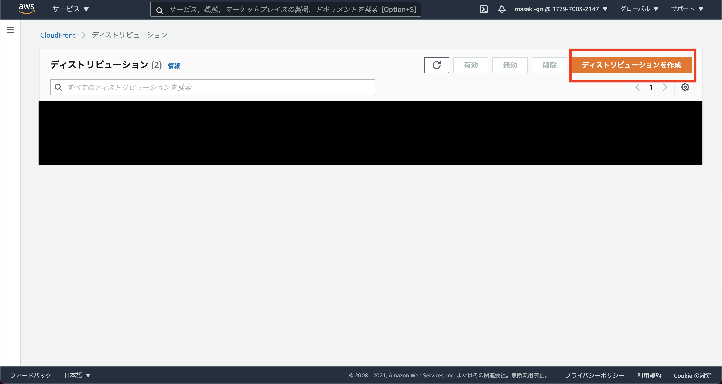Open Cookie の設定 in footer
Image resolution: width=722 pixels, height=384 pixels.
point(693,375)
